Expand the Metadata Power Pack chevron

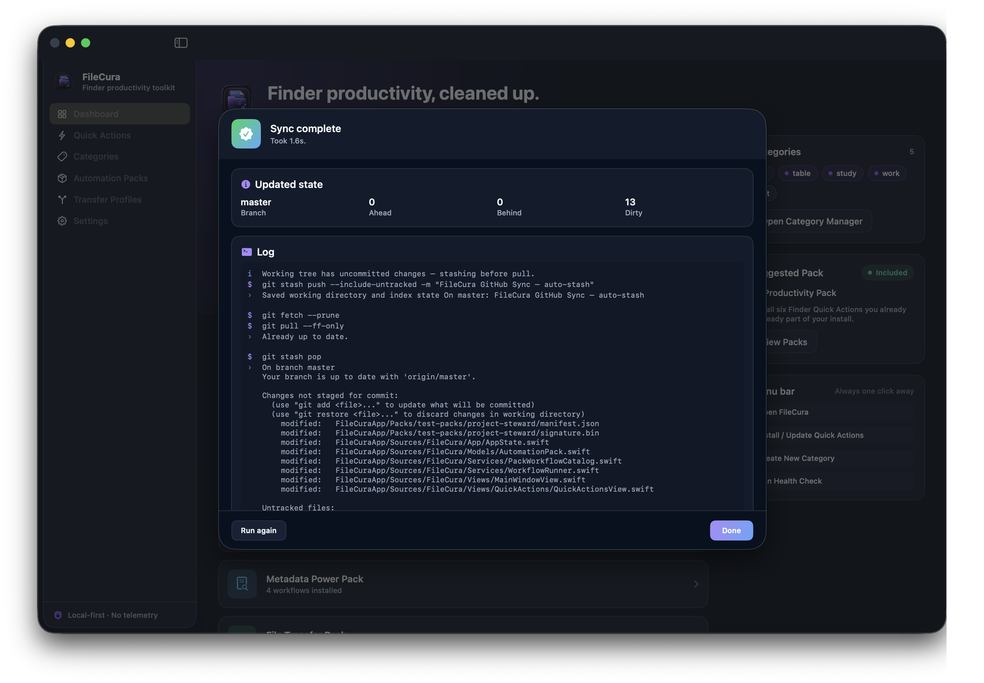click(x=696, y=584)
